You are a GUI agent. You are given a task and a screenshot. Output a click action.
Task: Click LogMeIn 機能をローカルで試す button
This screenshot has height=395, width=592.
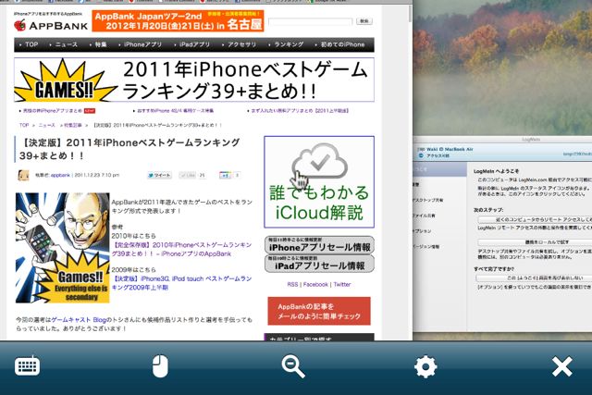pyautogui.click(x=535, y=242)
